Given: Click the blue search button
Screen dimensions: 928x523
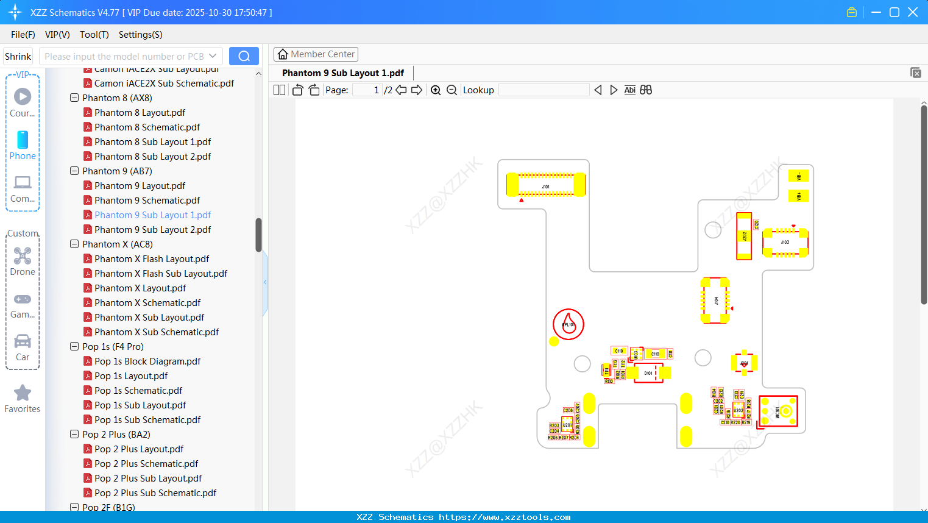Looking at the screenshot, I should point(244,56).
